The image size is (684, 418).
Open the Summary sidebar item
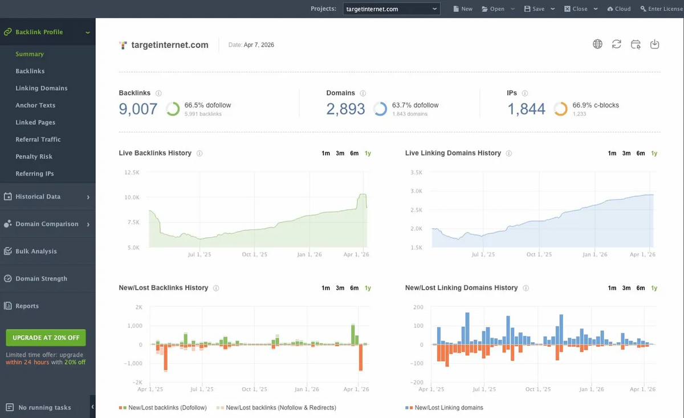pyautogui.click(x=30, y=54)
